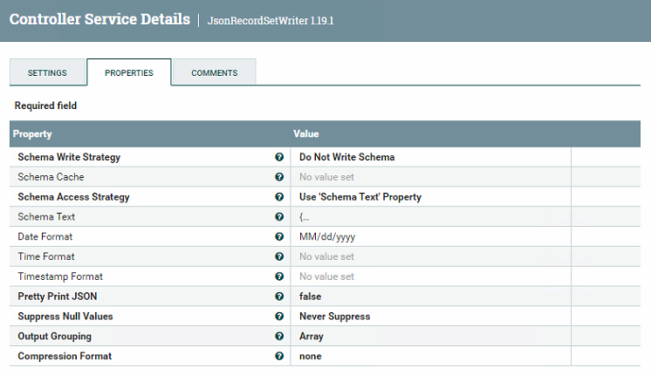Change the 'Never Suppress' value
Viewport: 651px width, 375px height.
point(334,317)
